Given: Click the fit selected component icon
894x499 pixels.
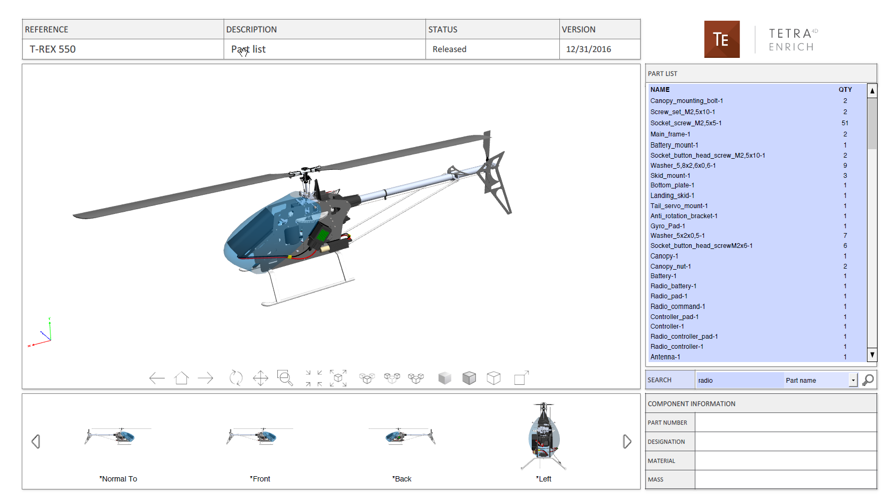Looking at the screenshot, I should tap(338, 378).
